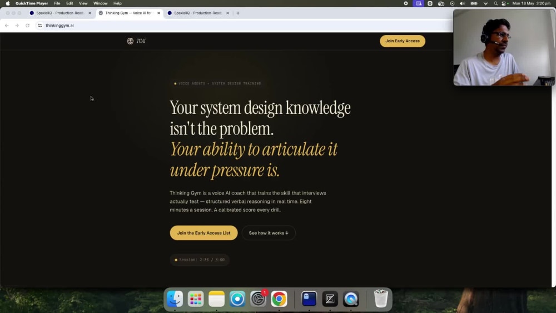Click See how it works button
This screenshot has height=313, width=556.
(x=269, y=233)
